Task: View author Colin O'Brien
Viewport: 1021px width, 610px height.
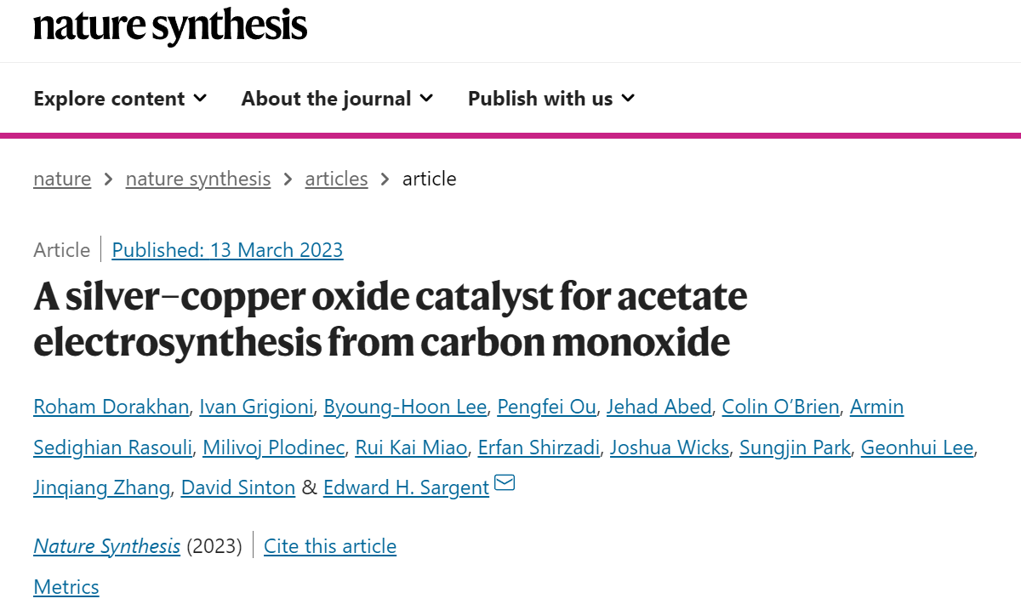Action: click(x=780, y=407)
